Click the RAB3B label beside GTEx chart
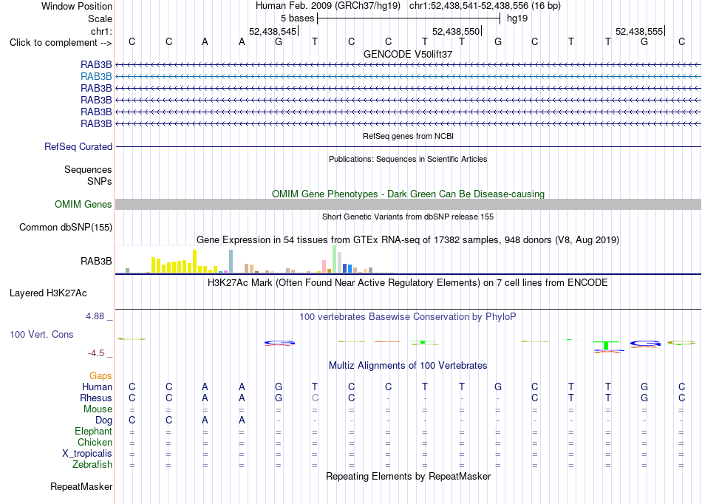 (96, 262)
